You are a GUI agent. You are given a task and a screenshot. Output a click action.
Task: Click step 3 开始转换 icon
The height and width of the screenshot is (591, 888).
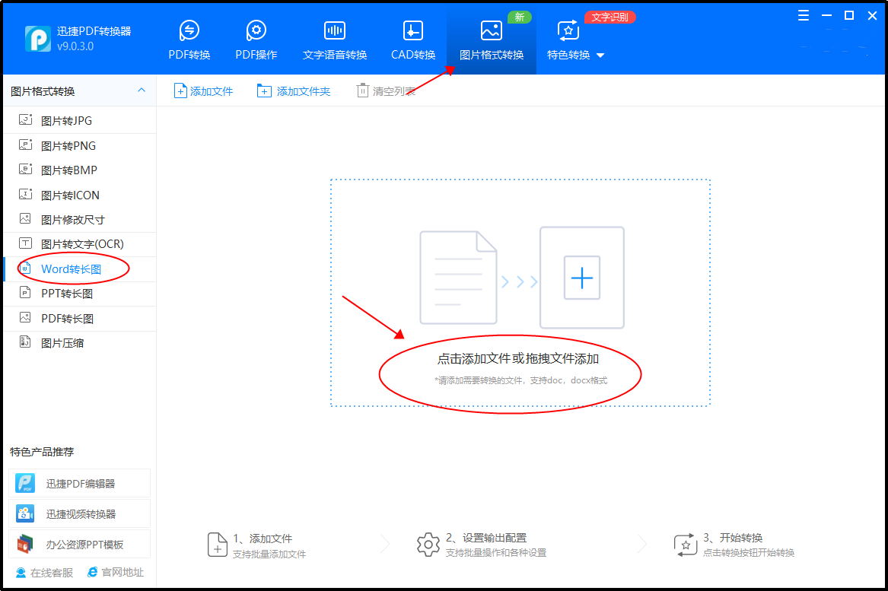click(x=686, y=545)
